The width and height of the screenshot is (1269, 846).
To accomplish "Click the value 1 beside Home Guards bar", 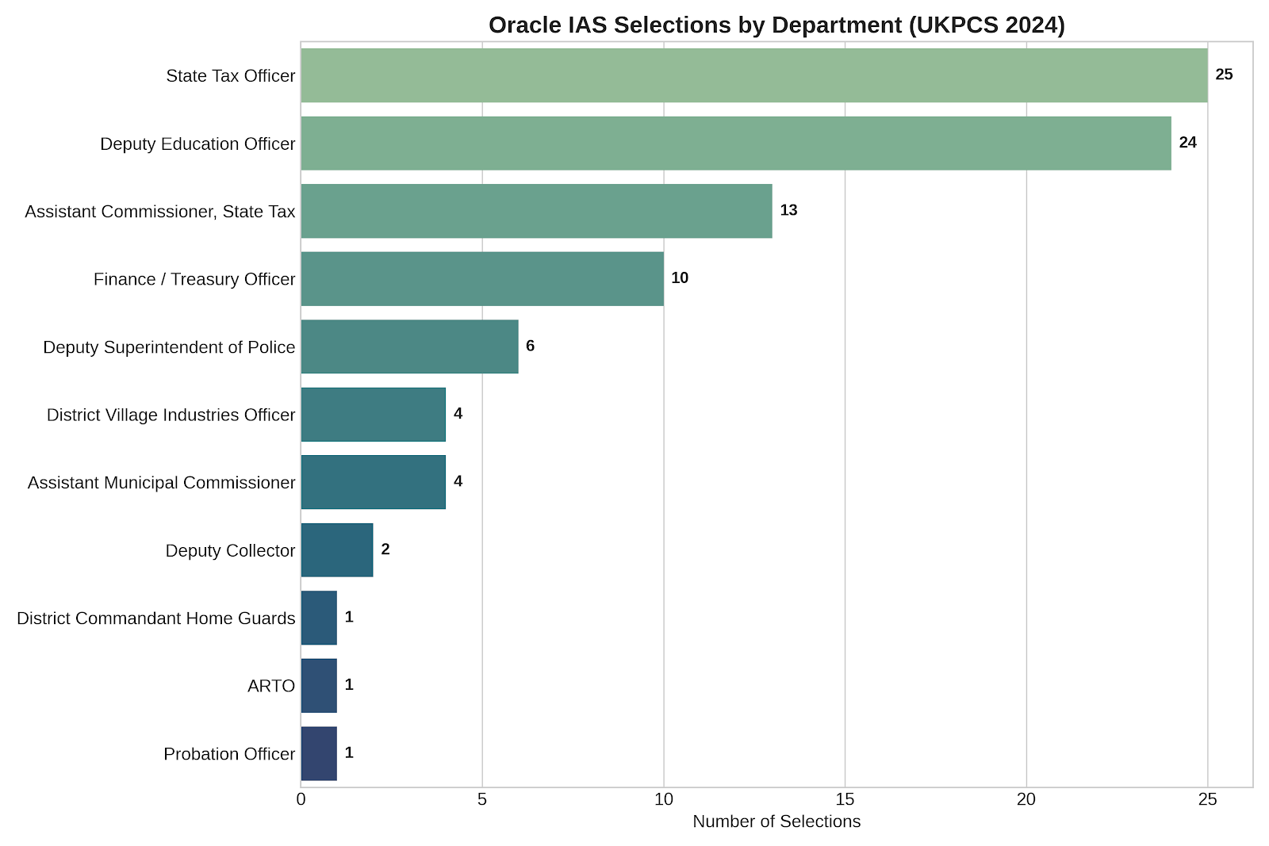I will tap(349, 617).
